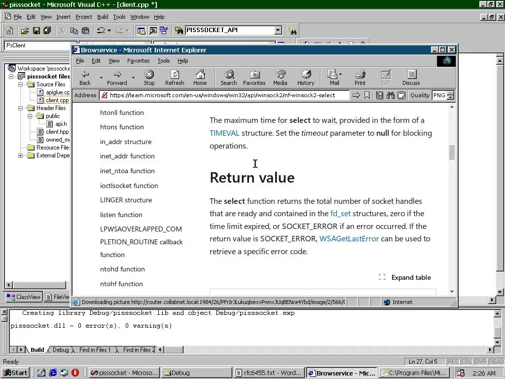The image size is (505, 379).
Task: Open the Build menu in Visual C++
Action: (x=103, y=17)
